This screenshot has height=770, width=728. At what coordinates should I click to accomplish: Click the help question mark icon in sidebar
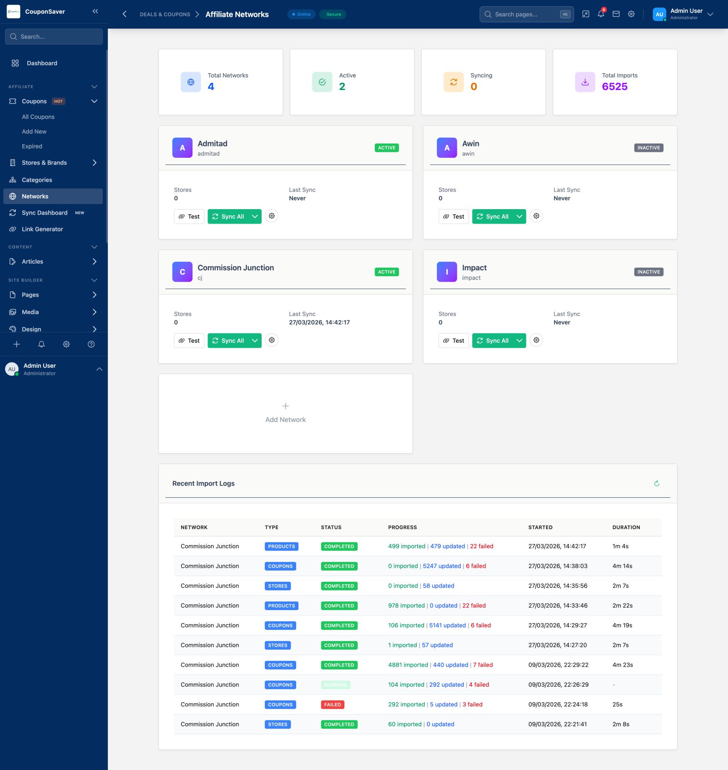91,344
